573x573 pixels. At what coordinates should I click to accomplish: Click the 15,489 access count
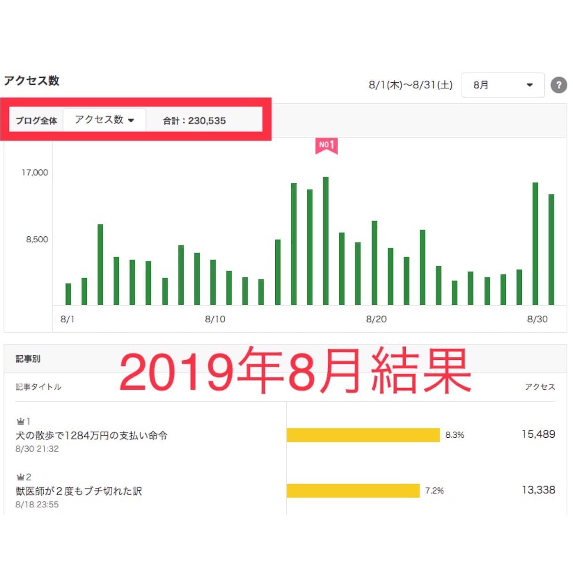538,434
